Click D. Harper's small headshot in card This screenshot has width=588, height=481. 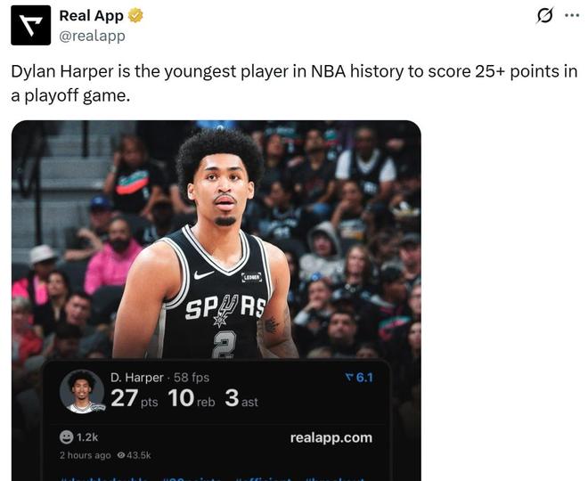(x=82, y=391)
